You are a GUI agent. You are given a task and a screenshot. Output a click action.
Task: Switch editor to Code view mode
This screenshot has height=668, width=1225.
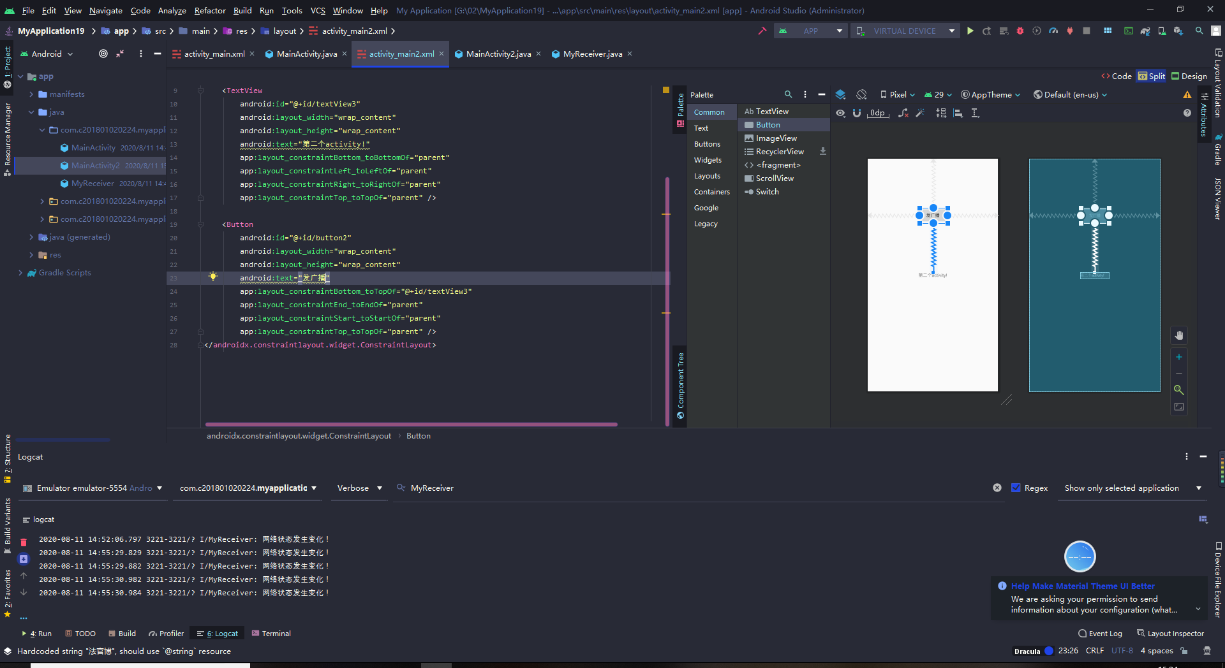pyautogui.click(x=1117, y=76)
